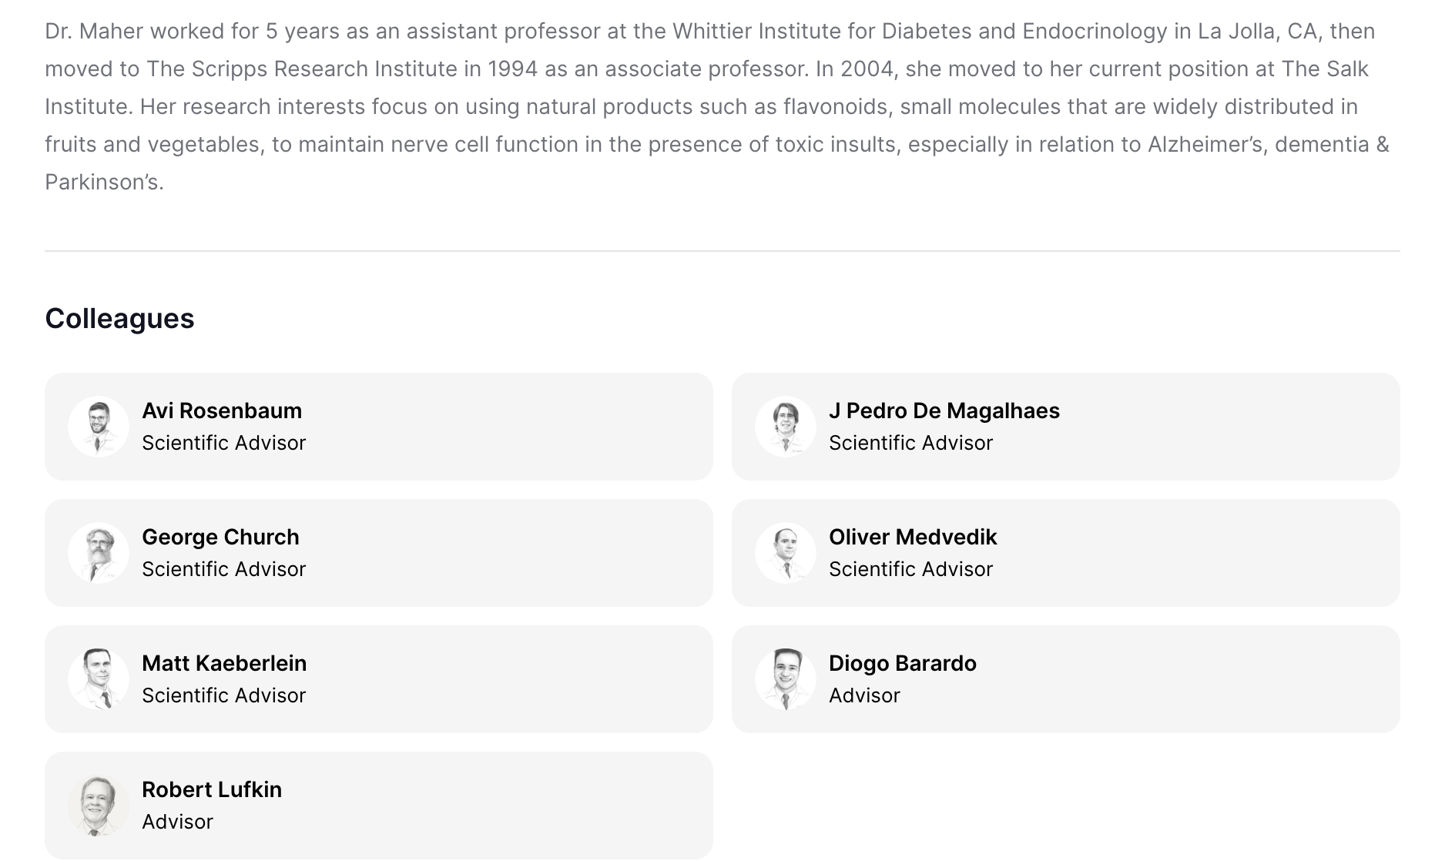Click Scientific Advisor under Oliver Medvedik

pyautogui.click(x=911, y=569)
